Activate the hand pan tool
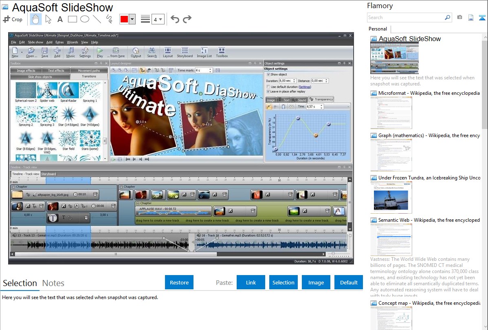The image size is (488, 330). pos(35,19)
